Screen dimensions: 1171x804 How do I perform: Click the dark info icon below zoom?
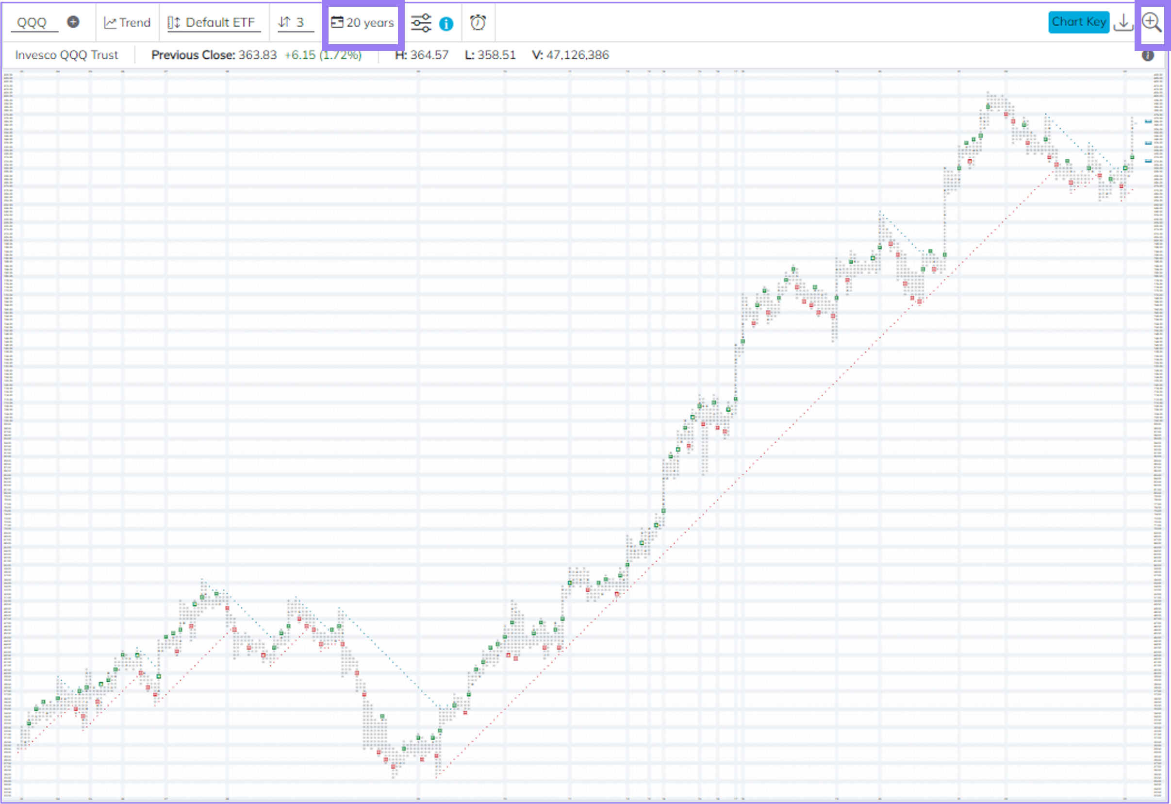point(1148,55)
